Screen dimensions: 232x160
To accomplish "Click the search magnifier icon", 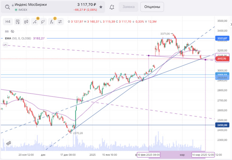I will (7, 7).
